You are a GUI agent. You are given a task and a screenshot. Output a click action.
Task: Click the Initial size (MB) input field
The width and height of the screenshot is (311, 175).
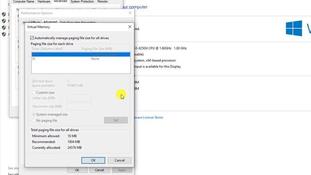(79, 98)
